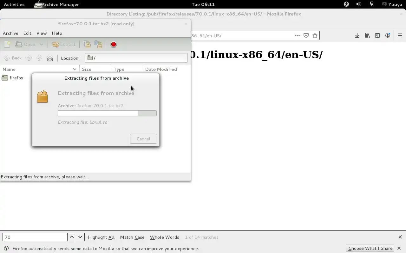Click the Open archive button

pyautogui.click(x=26, y=44)
